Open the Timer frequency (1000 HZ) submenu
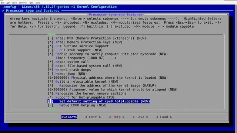This screenshot has height=133, width=237. point(86,58)
